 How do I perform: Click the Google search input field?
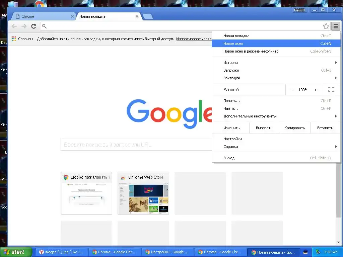(136, 144)
